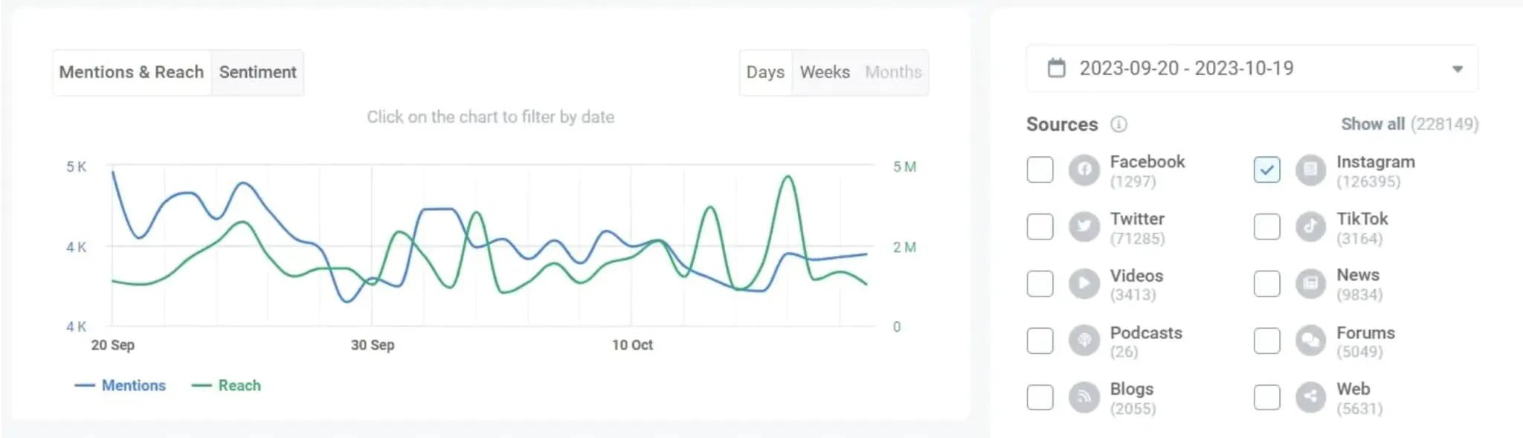Switch to the Mentions & Reach tab
Image resolution: width=1523 pixels, height=438 pixels.
(x=132, y=72)
